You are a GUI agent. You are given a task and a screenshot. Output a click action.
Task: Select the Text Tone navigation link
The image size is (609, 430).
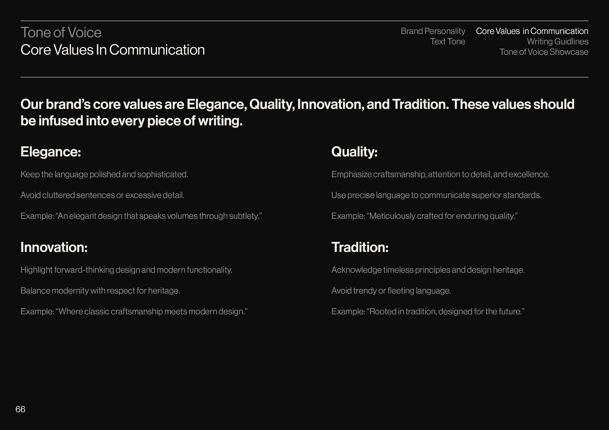(448, 42)
